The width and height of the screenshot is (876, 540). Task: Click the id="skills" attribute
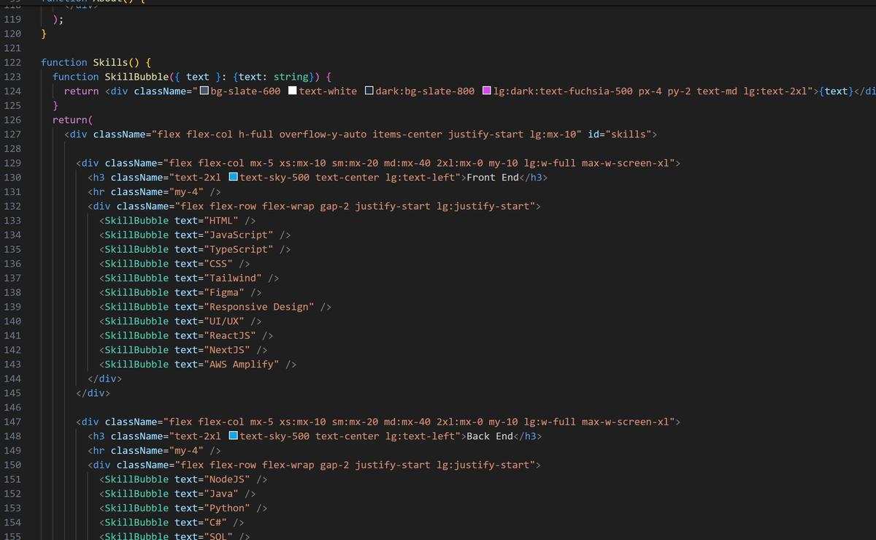point(620,134)
